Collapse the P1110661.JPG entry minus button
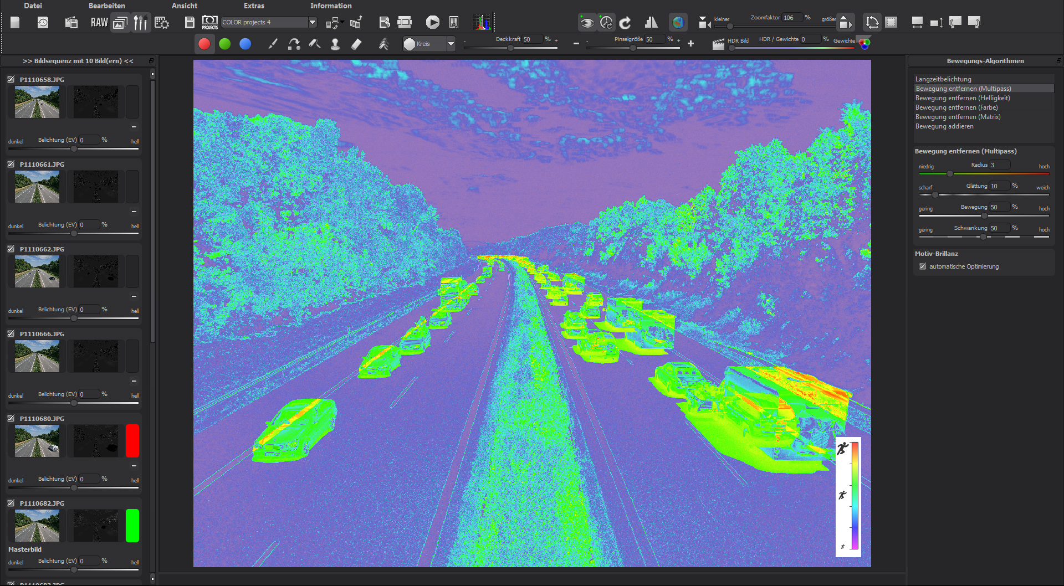The height and width of the screenshot is (586, 1064). tap(134, 212)
